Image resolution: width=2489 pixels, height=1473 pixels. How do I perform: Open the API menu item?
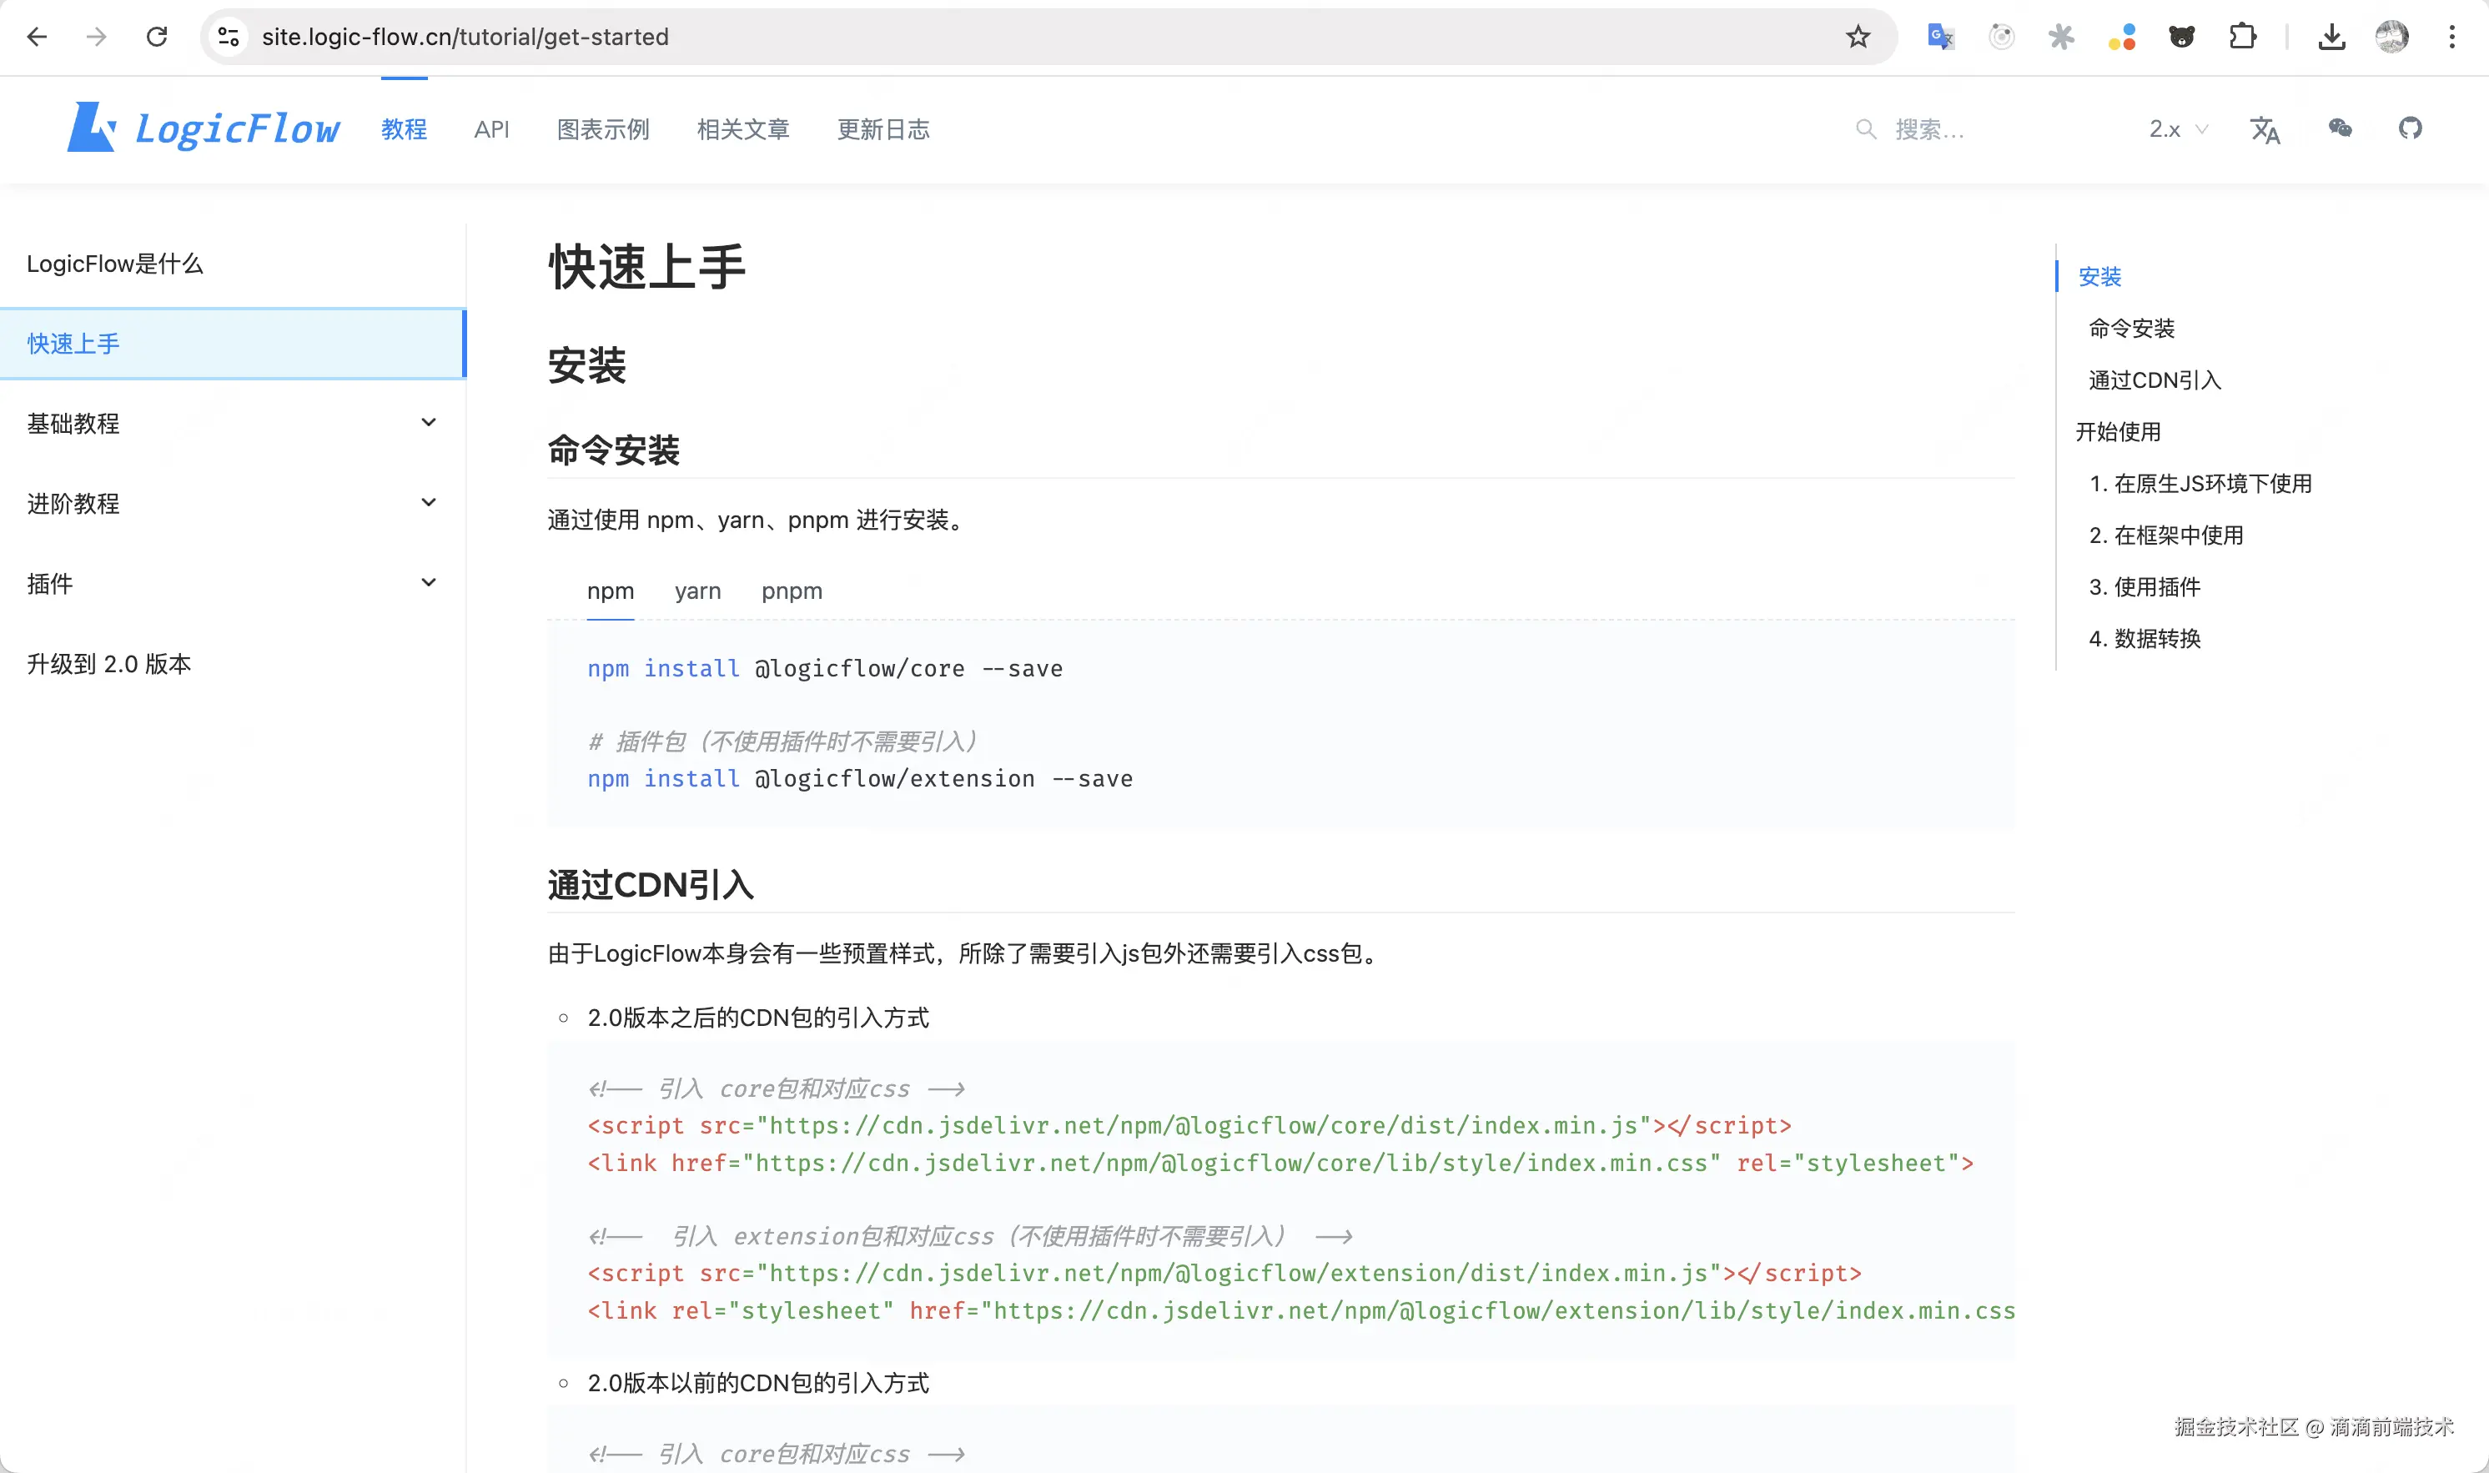pos(492,129)
